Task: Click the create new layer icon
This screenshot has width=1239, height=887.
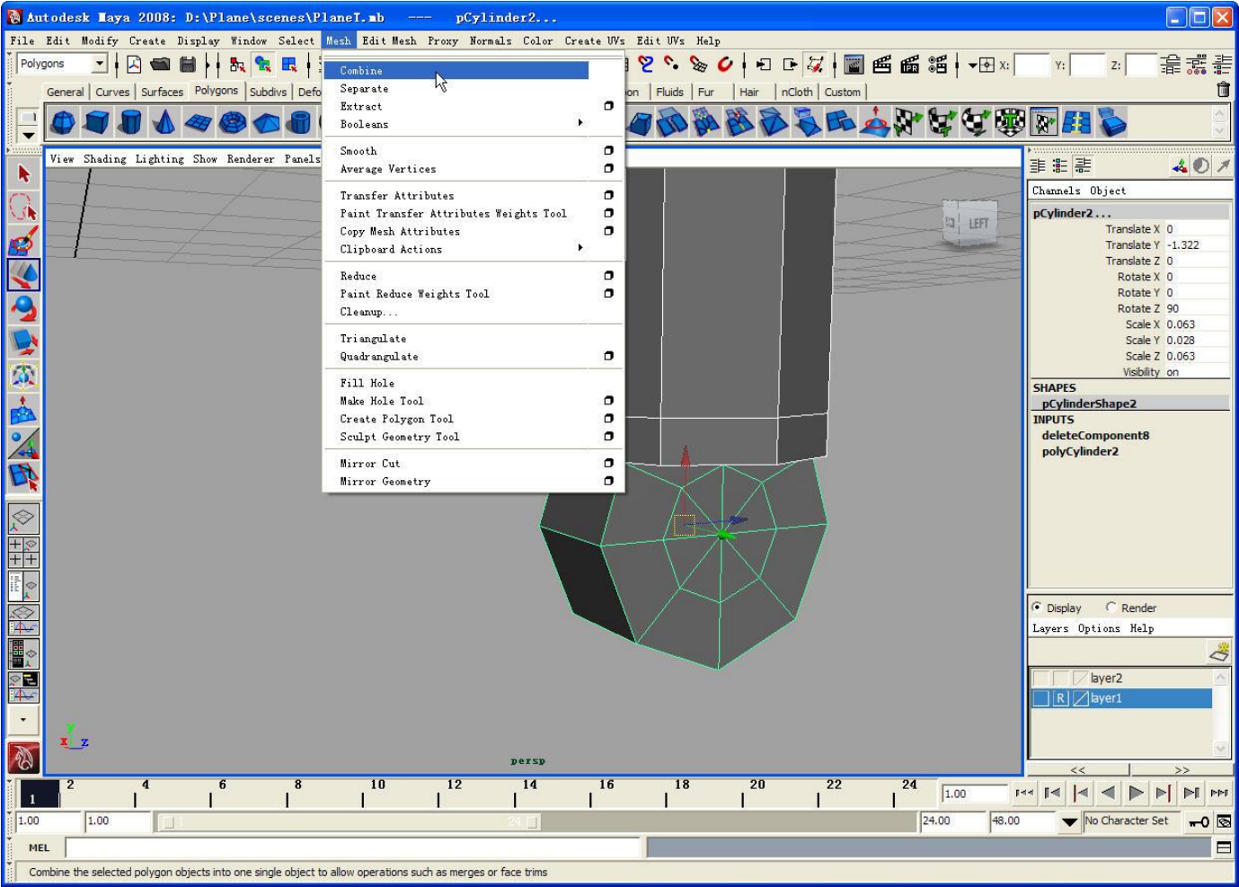Action: 1218,652
